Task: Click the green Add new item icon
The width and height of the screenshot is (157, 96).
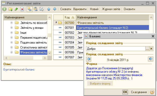Action: pos(4,9)
